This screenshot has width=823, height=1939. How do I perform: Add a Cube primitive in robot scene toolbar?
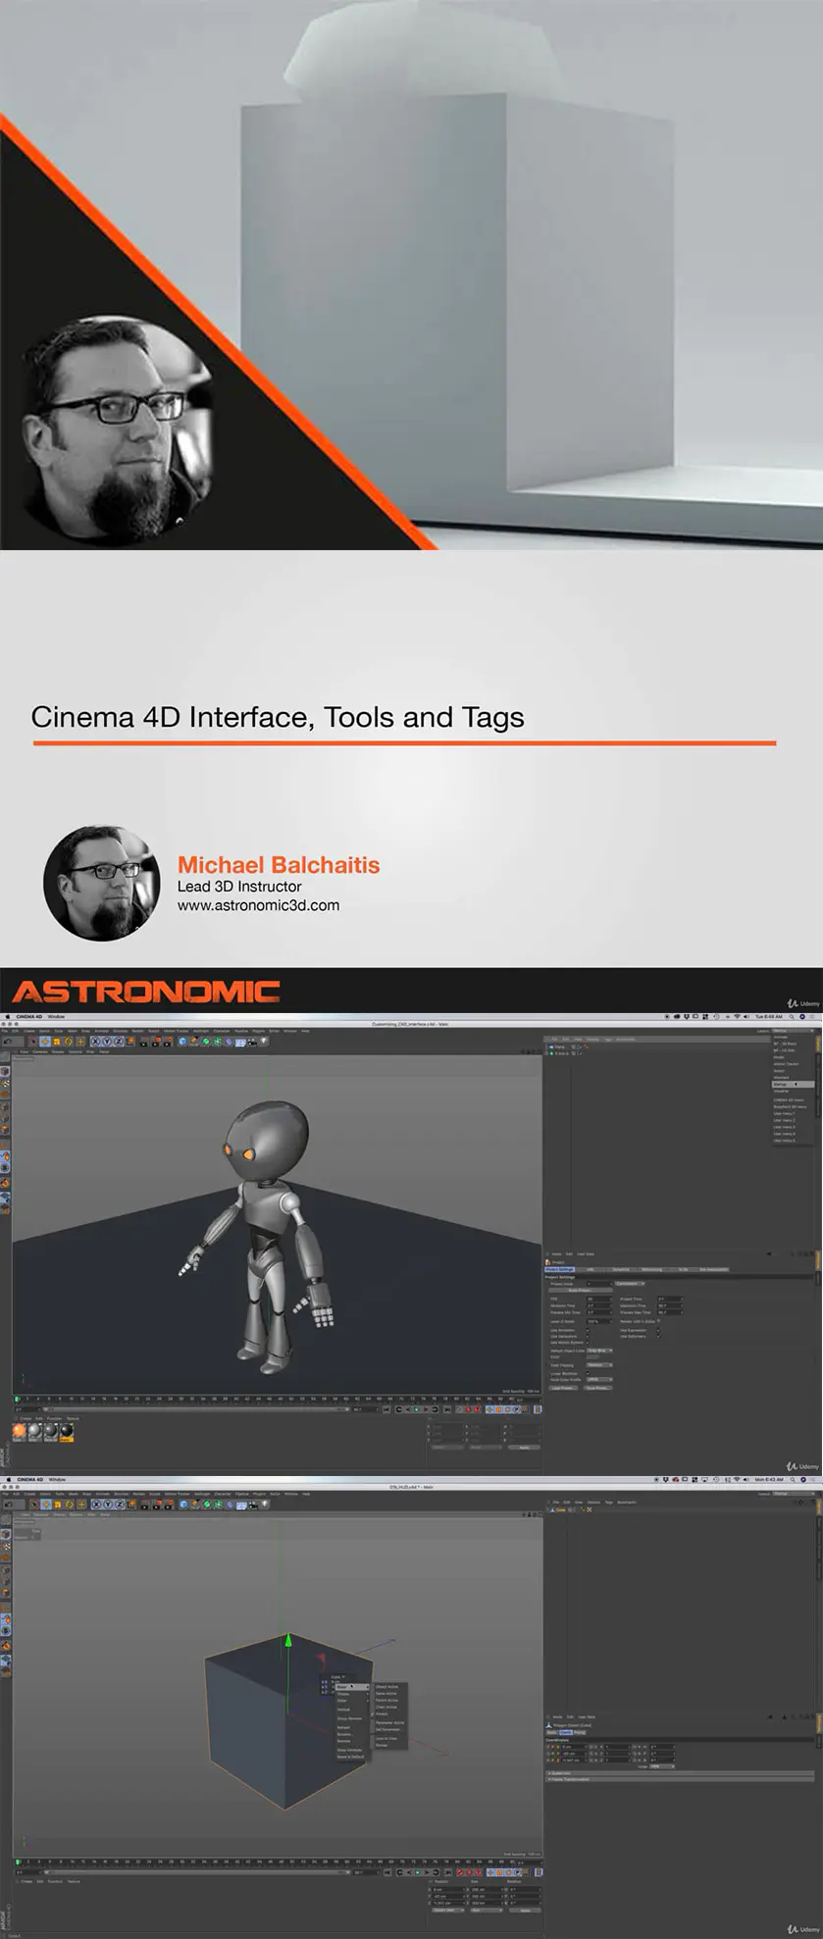point(183,1042)
